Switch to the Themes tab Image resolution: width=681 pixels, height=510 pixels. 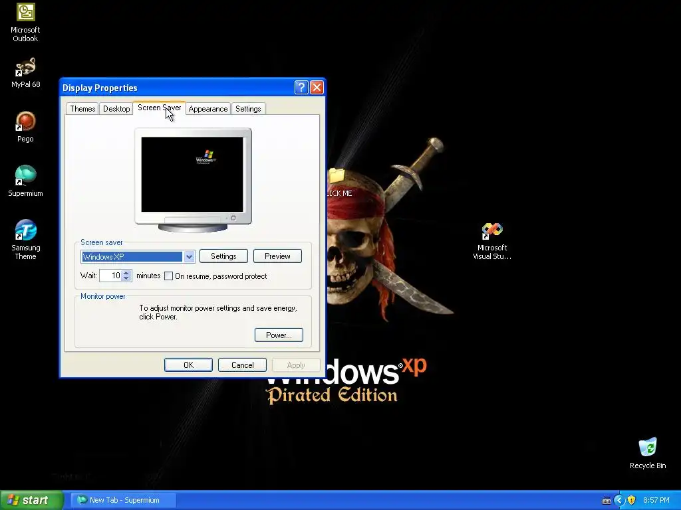point(82,109)
